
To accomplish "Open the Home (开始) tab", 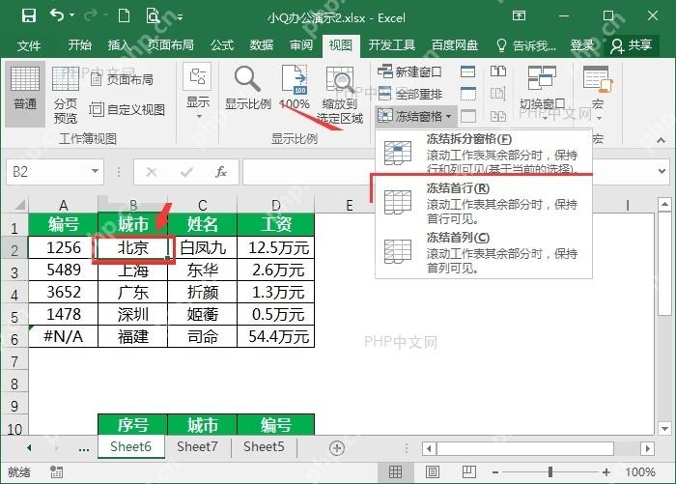I will 80,44.
